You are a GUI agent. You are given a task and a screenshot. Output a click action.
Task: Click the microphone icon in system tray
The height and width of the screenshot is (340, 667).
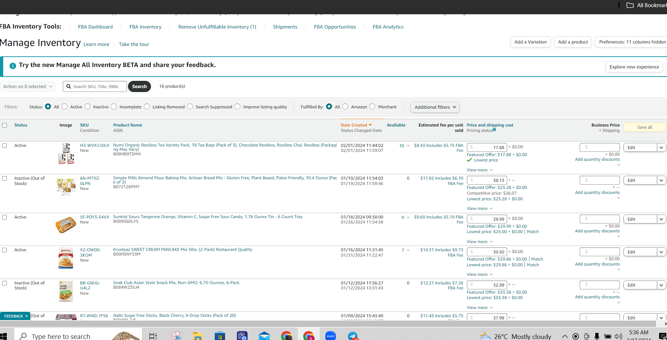click(x=597, y=336)
